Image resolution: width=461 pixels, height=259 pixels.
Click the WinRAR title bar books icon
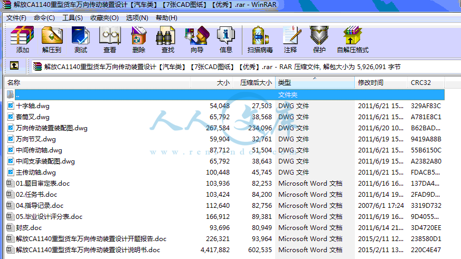[6, 4]
